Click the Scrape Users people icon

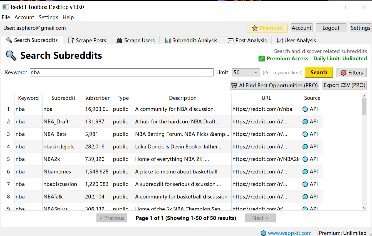(119, 40)
